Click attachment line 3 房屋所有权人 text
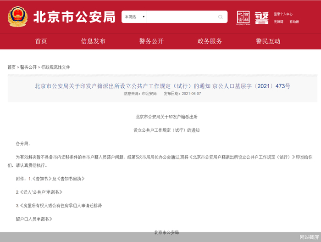Screen dimensions: 321x242 [x=59, y=206]
